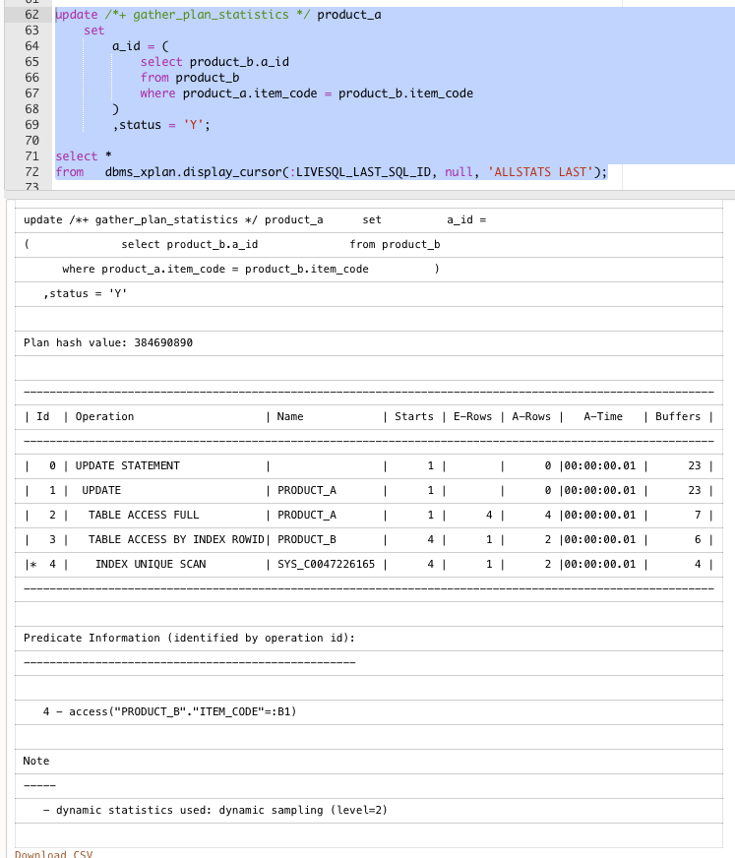Click ':LIVESQL_LAST_SQL_ID' bind variable in editor

[x=360, y=172]
